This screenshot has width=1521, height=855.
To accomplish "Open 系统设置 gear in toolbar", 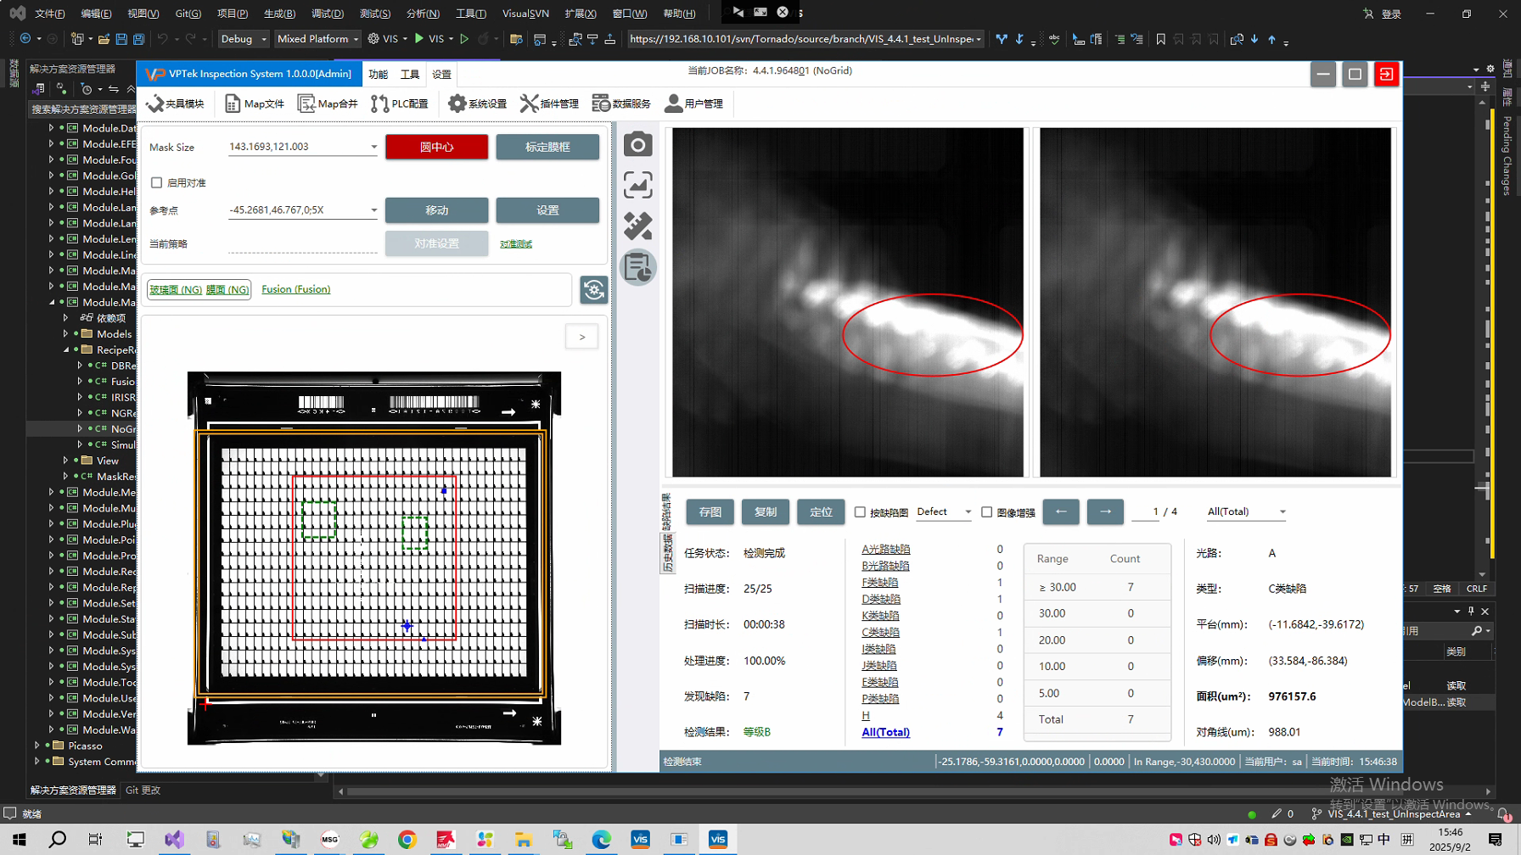I will [477, 103].
